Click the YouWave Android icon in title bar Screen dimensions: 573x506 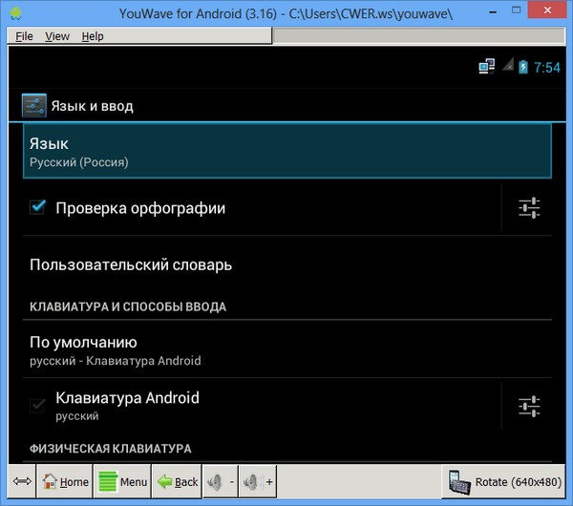(x=14, y=14)
